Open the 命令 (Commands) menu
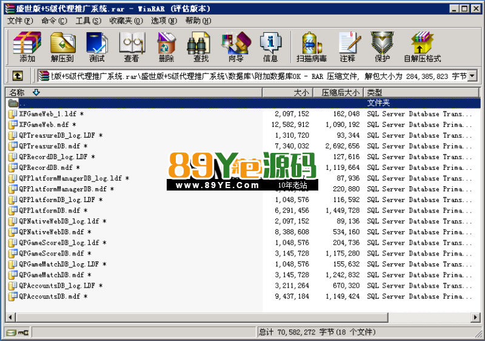 pos(54,21)
